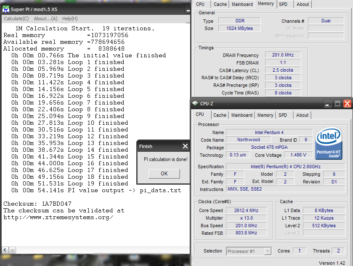This screenshot has height=266, width=353.
Task: Minimize the Super PI window
Action: [188, 10]
